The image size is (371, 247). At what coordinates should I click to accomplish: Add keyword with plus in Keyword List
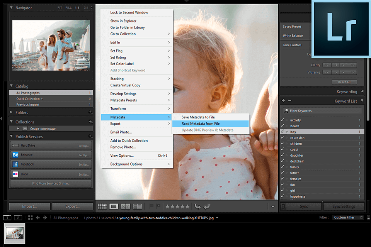pos(283,100)
